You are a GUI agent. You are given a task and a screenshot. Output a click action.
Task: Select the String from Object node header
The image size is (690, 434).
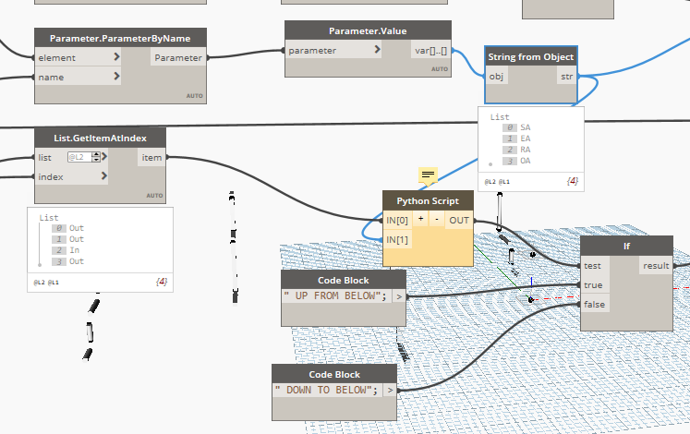click(x=531, y=56)
